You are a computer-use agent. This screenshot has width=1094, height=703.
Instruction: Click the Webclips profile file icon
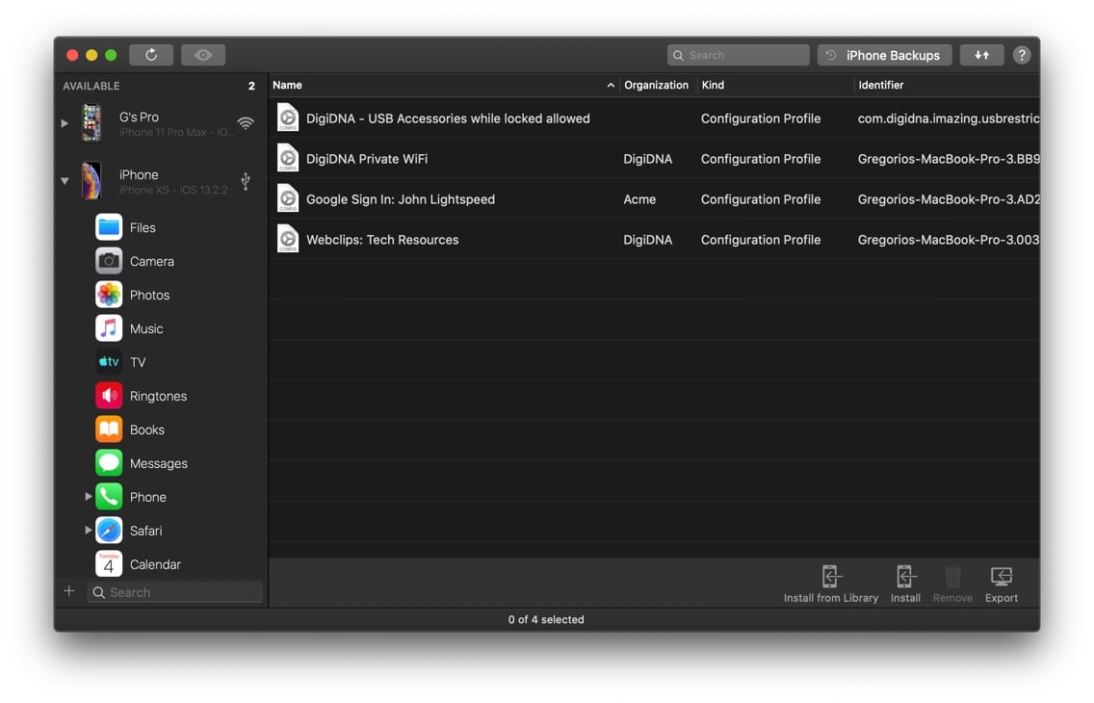(x=287, y=239)
